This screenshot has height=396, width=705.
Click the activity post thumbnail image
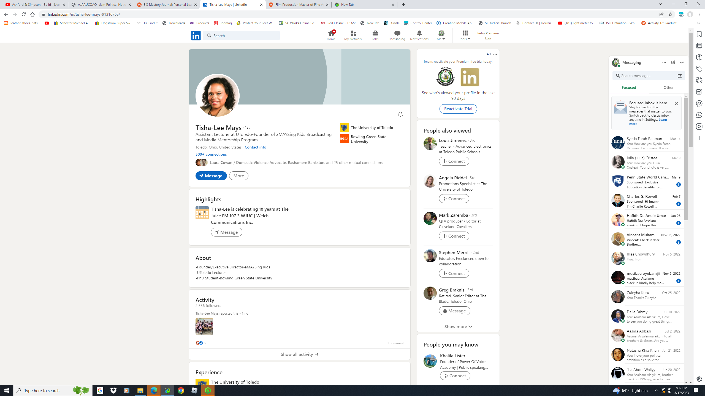coord(204,326)
